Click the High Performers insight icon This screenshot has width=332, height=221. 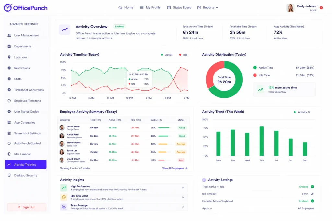(x=64, y=188)
